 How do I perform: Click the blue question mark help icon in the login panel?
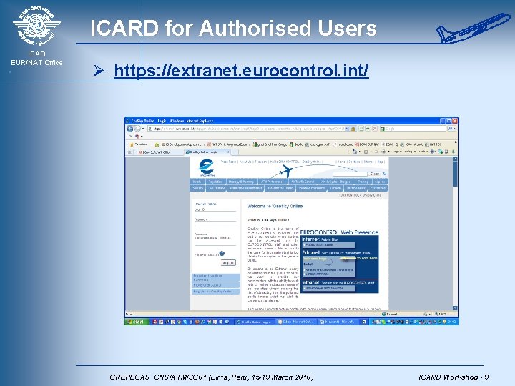tap(222, 254)
